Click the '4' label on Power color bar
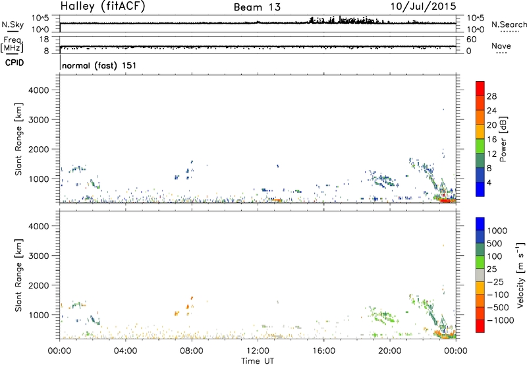 coord(489,183)
